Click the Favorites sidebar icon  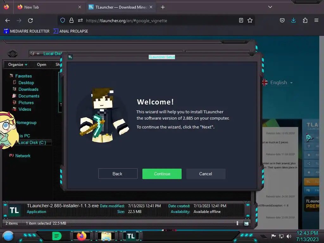click(x=11, y=76)
